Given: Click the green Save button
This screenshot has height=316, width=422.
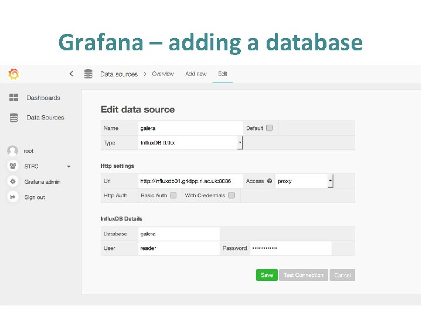Looking at the screenshot, I should (x=267, y=275).
